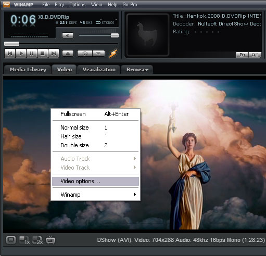Image resolution: width=266 pixels, height=256 pixels.
Task: Click the seek bar position handle
Action: pyautogui.click(x=11, y=44)
